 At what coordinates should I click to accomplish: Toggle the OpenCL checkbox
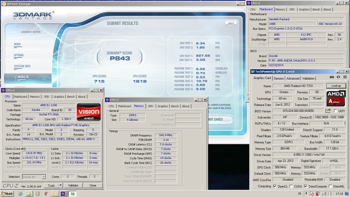coord(275,186)
